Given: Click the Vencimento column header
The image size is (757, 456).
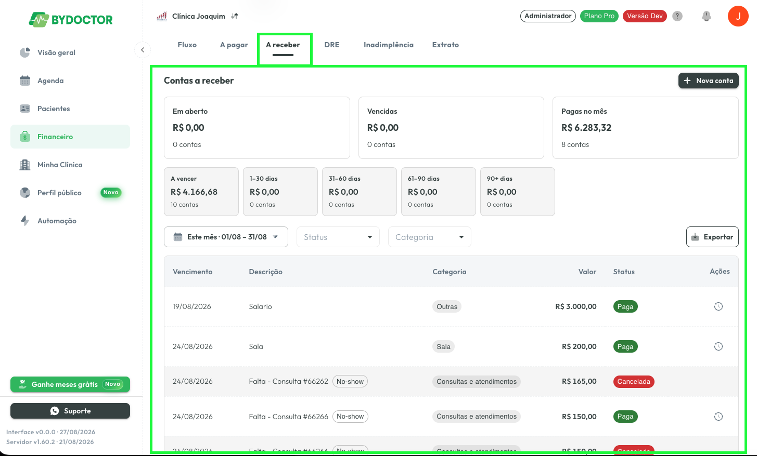Looking at the screenshot, I should [x=193, y=272].
